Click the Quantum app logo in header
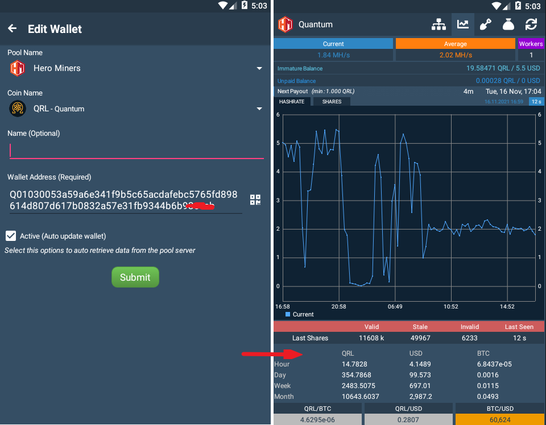Screen dimensions: 546x425 pos(285,24)
